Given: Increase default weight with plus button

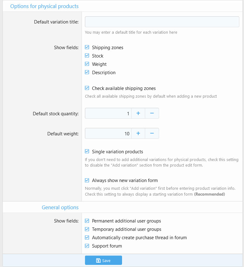Looking at the screenshot, I should point(138,133).
